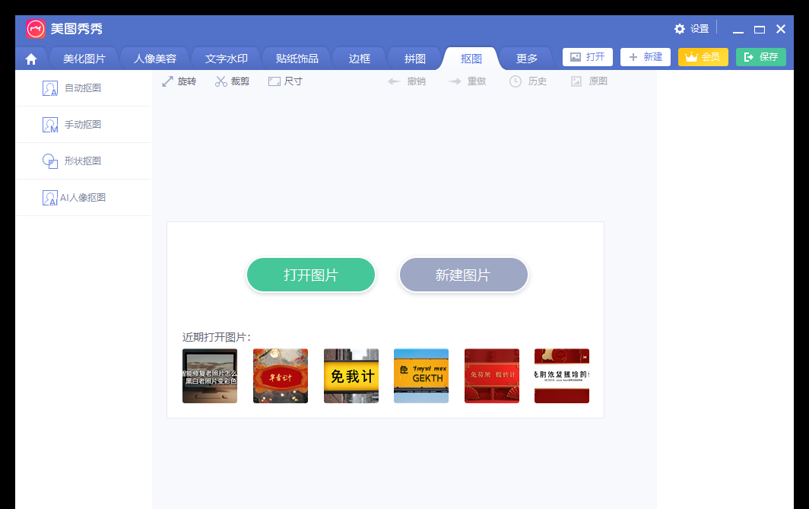Switch to the 美化图片 tab
This screenshot has width=809, height=509.
83,57
